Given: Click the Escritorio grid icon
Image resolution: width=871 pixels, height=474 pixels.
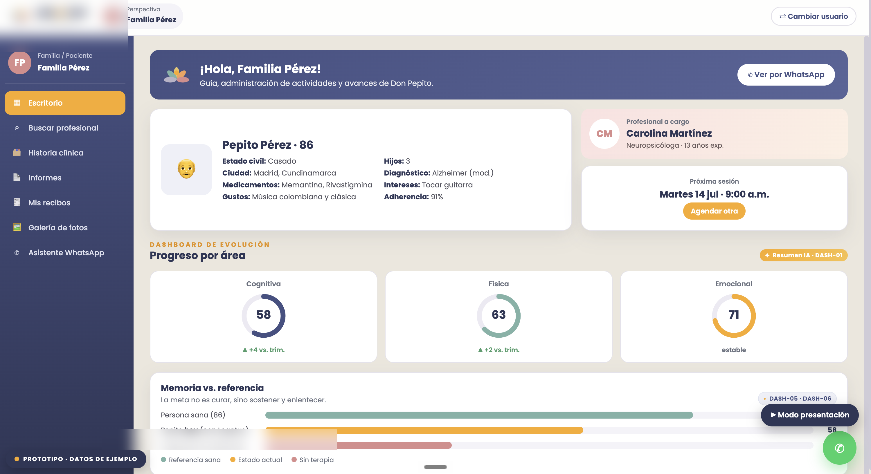Looking at the screenshot, I should (17, 102).
